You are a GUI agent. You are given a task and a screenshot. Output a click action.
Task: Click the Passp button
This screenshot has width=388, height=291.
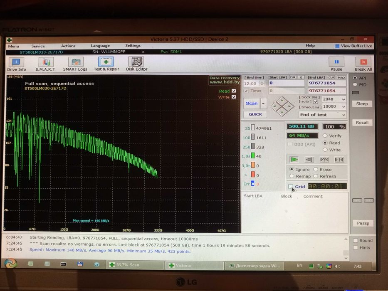(363, 223)
